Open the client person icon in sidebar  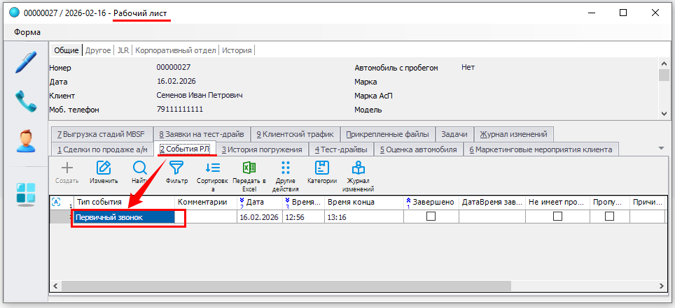click(x=25, y=142)
